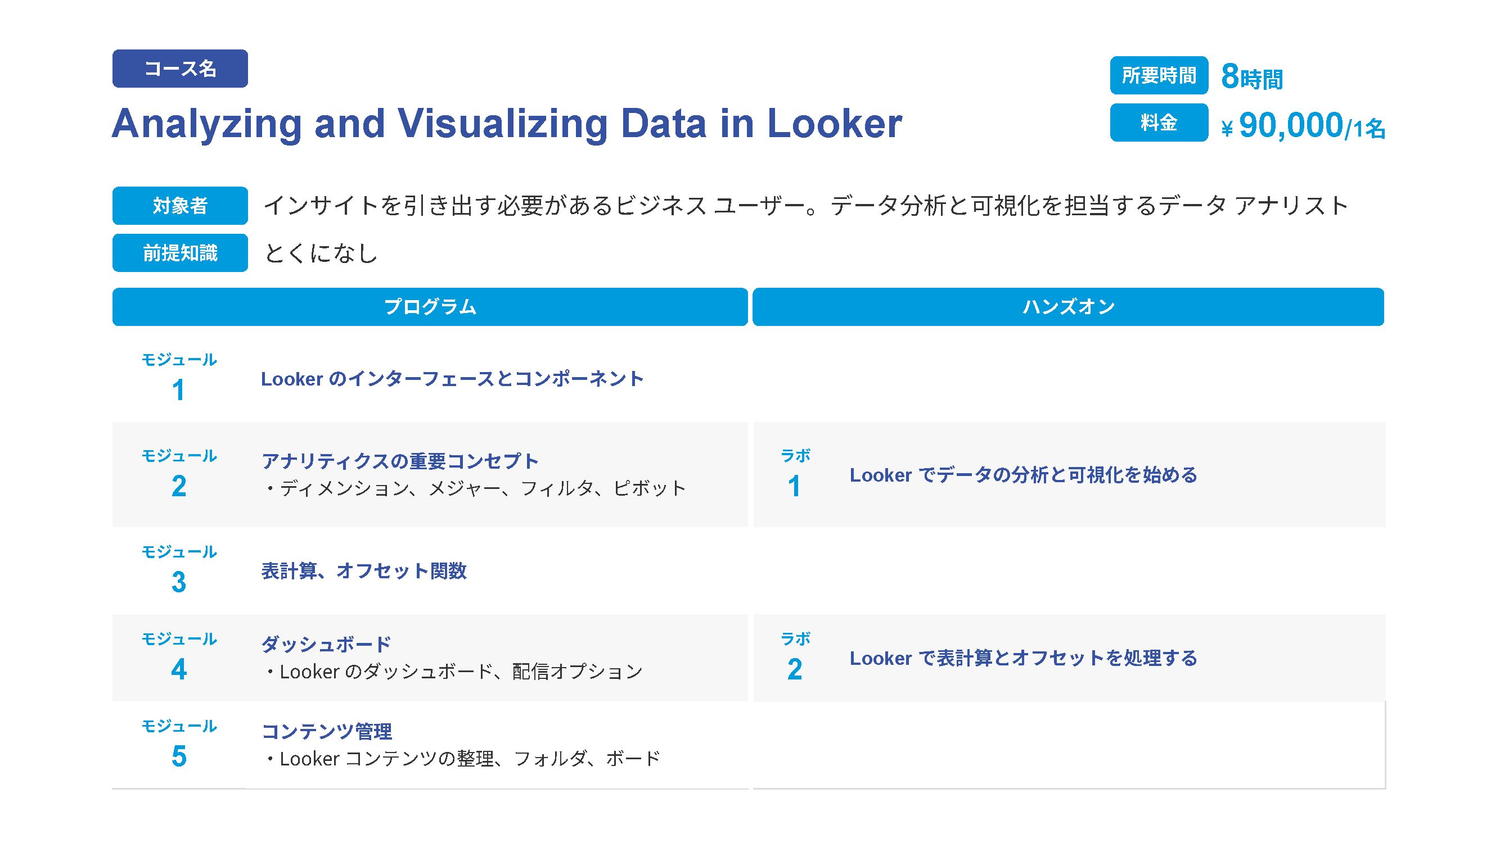The height and width of the screenshot is (843, 1500).
Task: Click the 8時間 duration text
Action: click(x=1252, y=78)
